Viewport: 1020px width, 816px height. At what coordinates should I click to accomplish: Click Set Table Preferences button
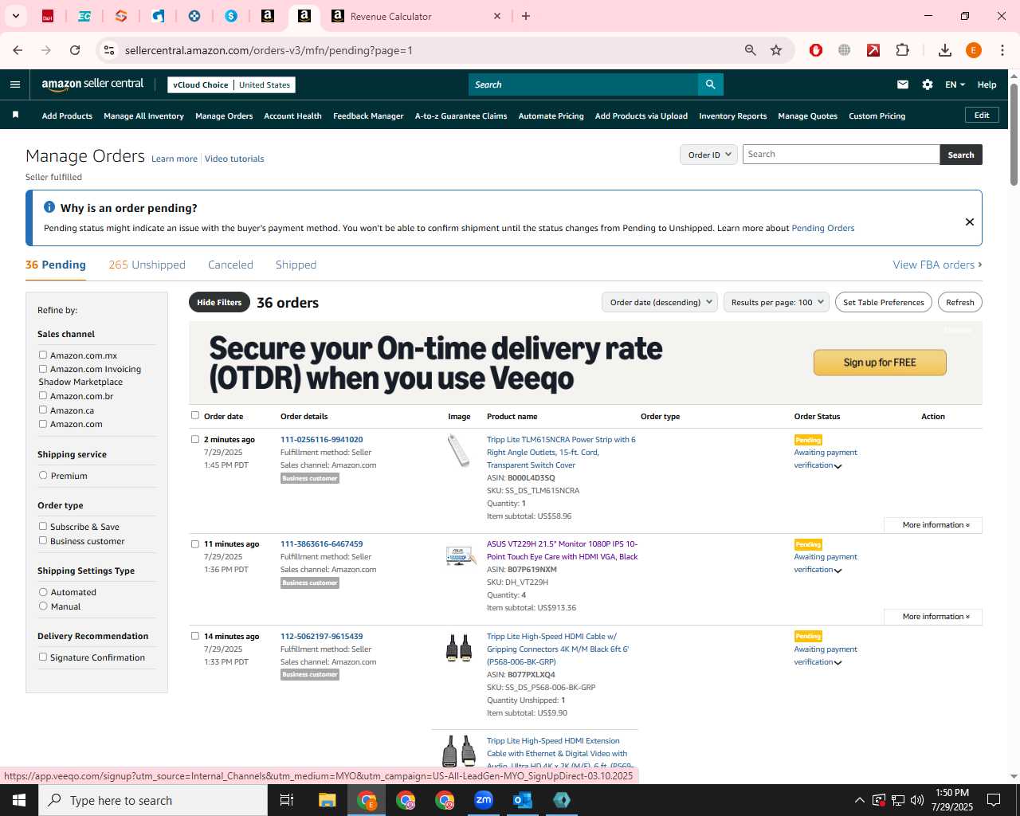(884, 302)
